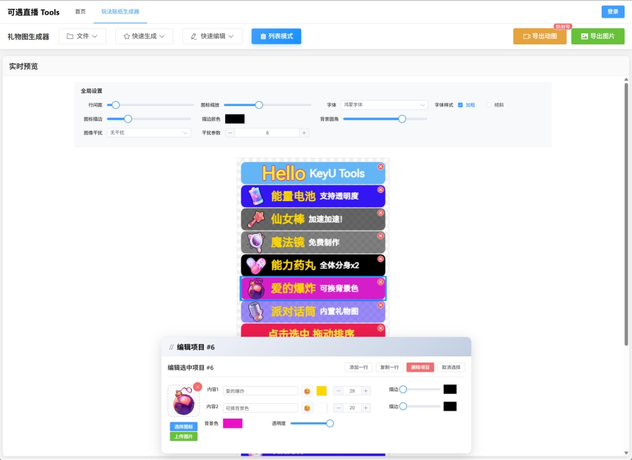Remove the 能量电池 row with its red X
This screenshot has height=460, width=632.
pyautogui.click(x=380, y=190)
